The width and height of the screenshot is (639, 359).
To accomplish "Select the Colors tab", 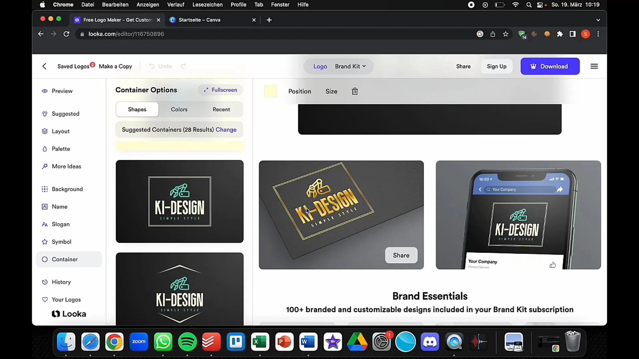I will click(179, 109).
